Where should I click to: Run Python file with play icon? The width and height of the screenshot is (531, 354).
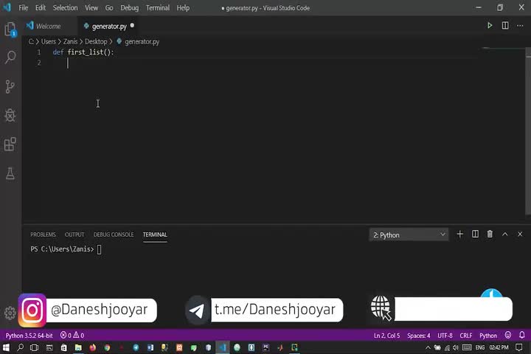click(x=490, y=25)
